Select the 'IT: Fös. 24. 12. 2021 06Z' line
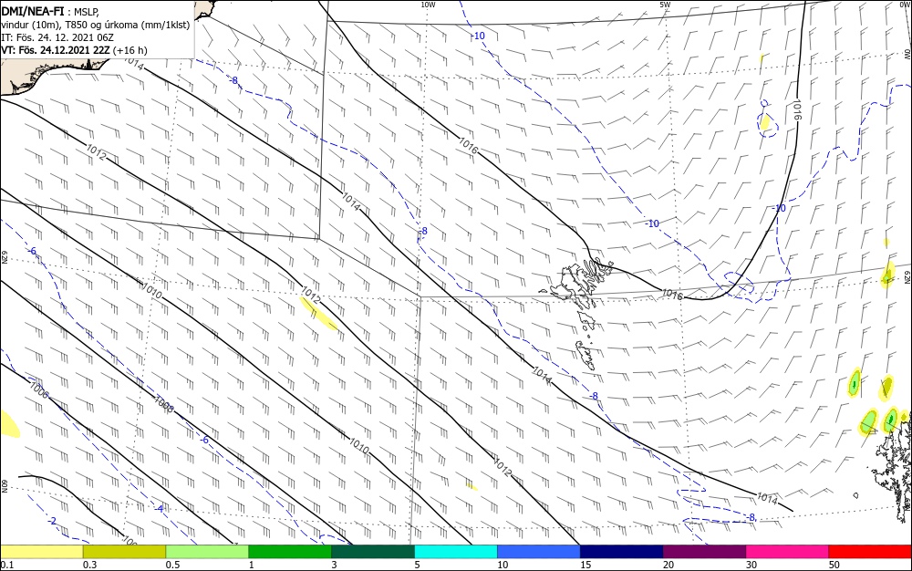The image size is (912, 571). click(x=57, y=37)
